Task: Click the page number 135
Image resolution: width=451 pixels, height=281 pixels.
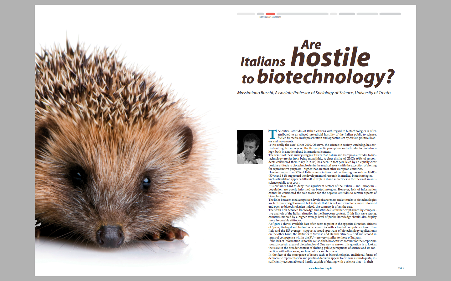Action: tap(400, 268)
